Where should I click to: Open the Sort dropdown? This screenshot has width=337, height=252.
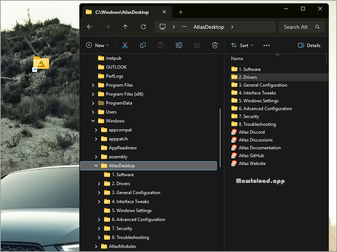(x=242, y=45)
